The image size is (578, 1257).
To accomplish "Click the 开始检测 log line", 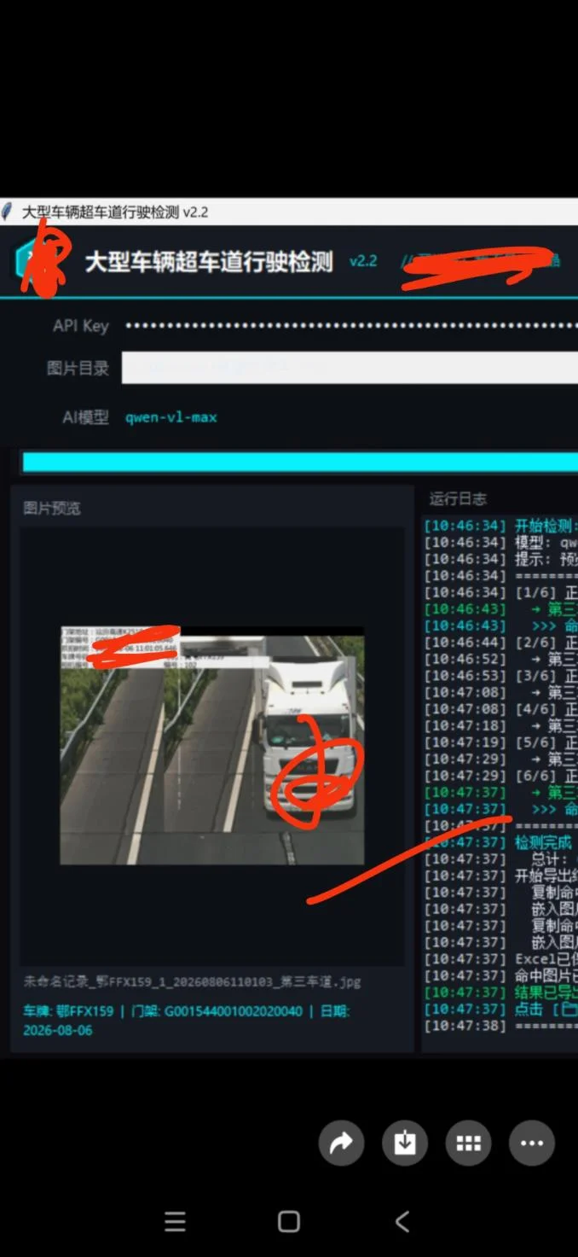I will 500,525.
